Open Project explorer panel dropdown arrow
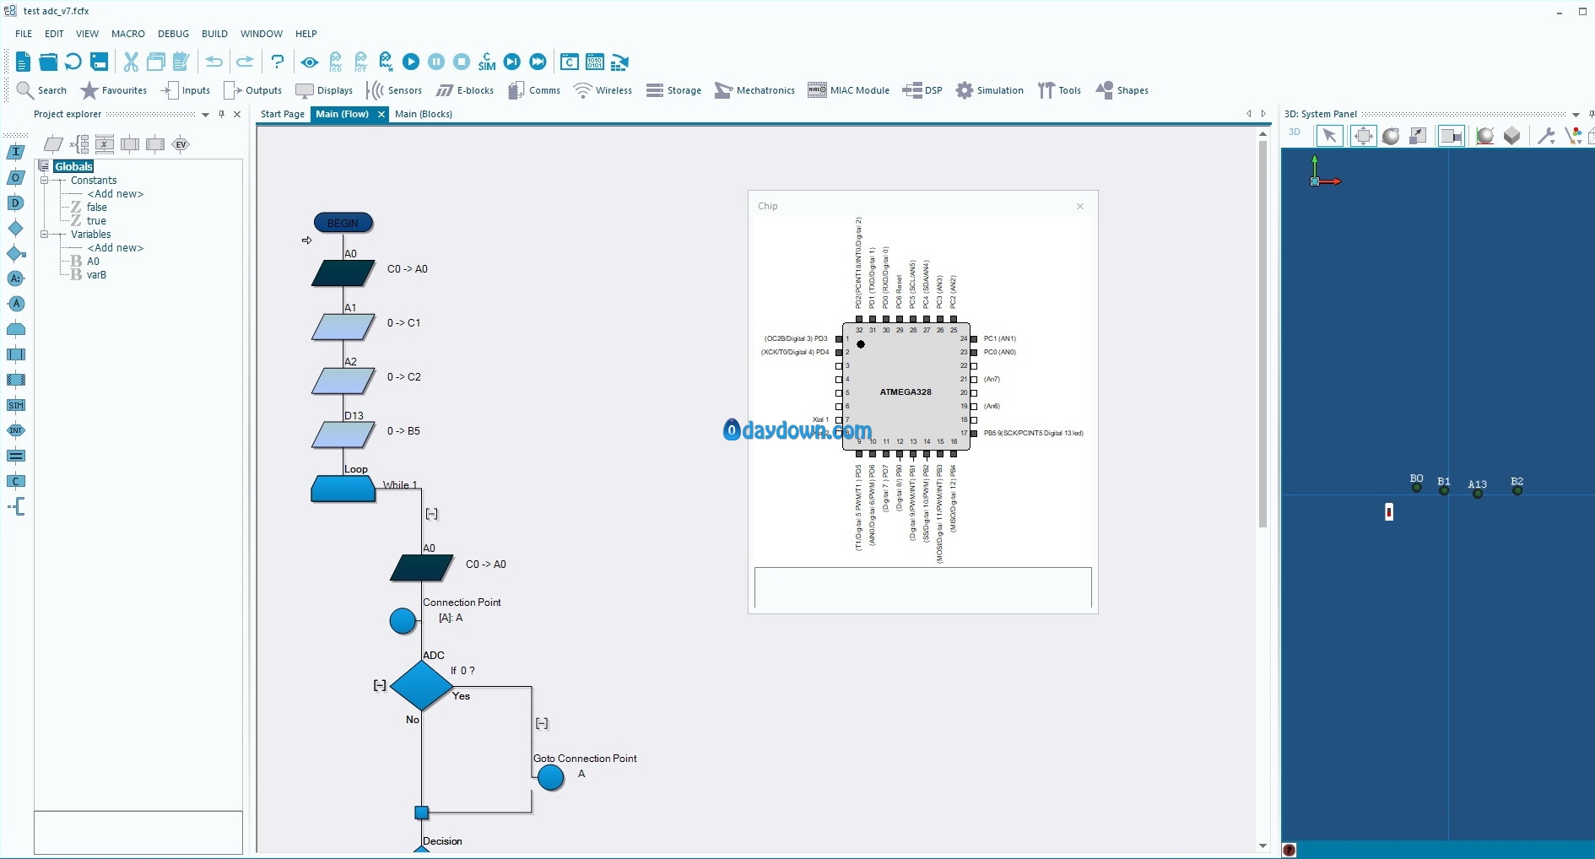Viewport: 1595px width, 859px height. click(x=205, y=115)
